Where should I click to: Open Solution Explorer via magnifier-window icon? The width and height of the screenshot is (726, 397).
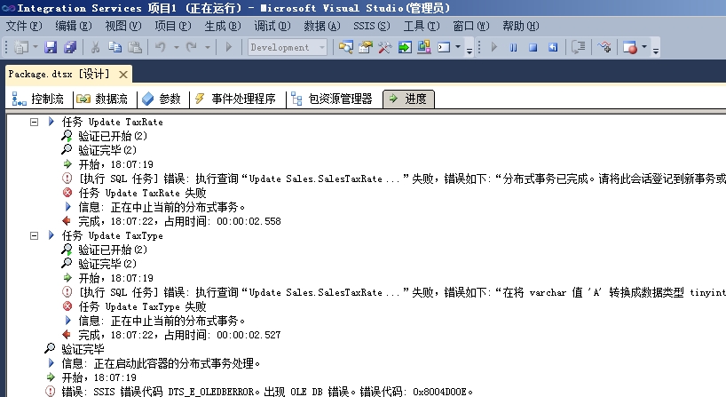pos(345,47)
